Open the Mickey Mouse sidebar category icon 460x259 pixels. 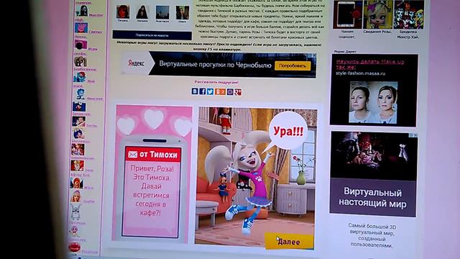79,106
